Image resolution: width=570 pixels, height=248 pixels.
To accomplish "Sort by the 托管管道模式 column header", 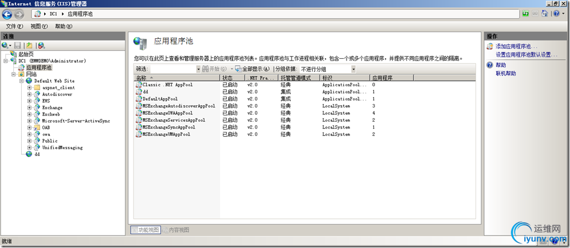I will click(x=299, y=78).
